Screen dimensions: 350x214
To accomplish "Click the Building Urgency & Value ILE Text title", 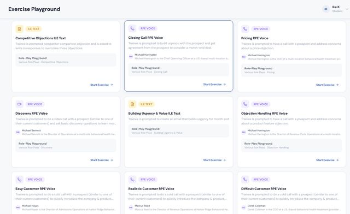I will point(154,113).
